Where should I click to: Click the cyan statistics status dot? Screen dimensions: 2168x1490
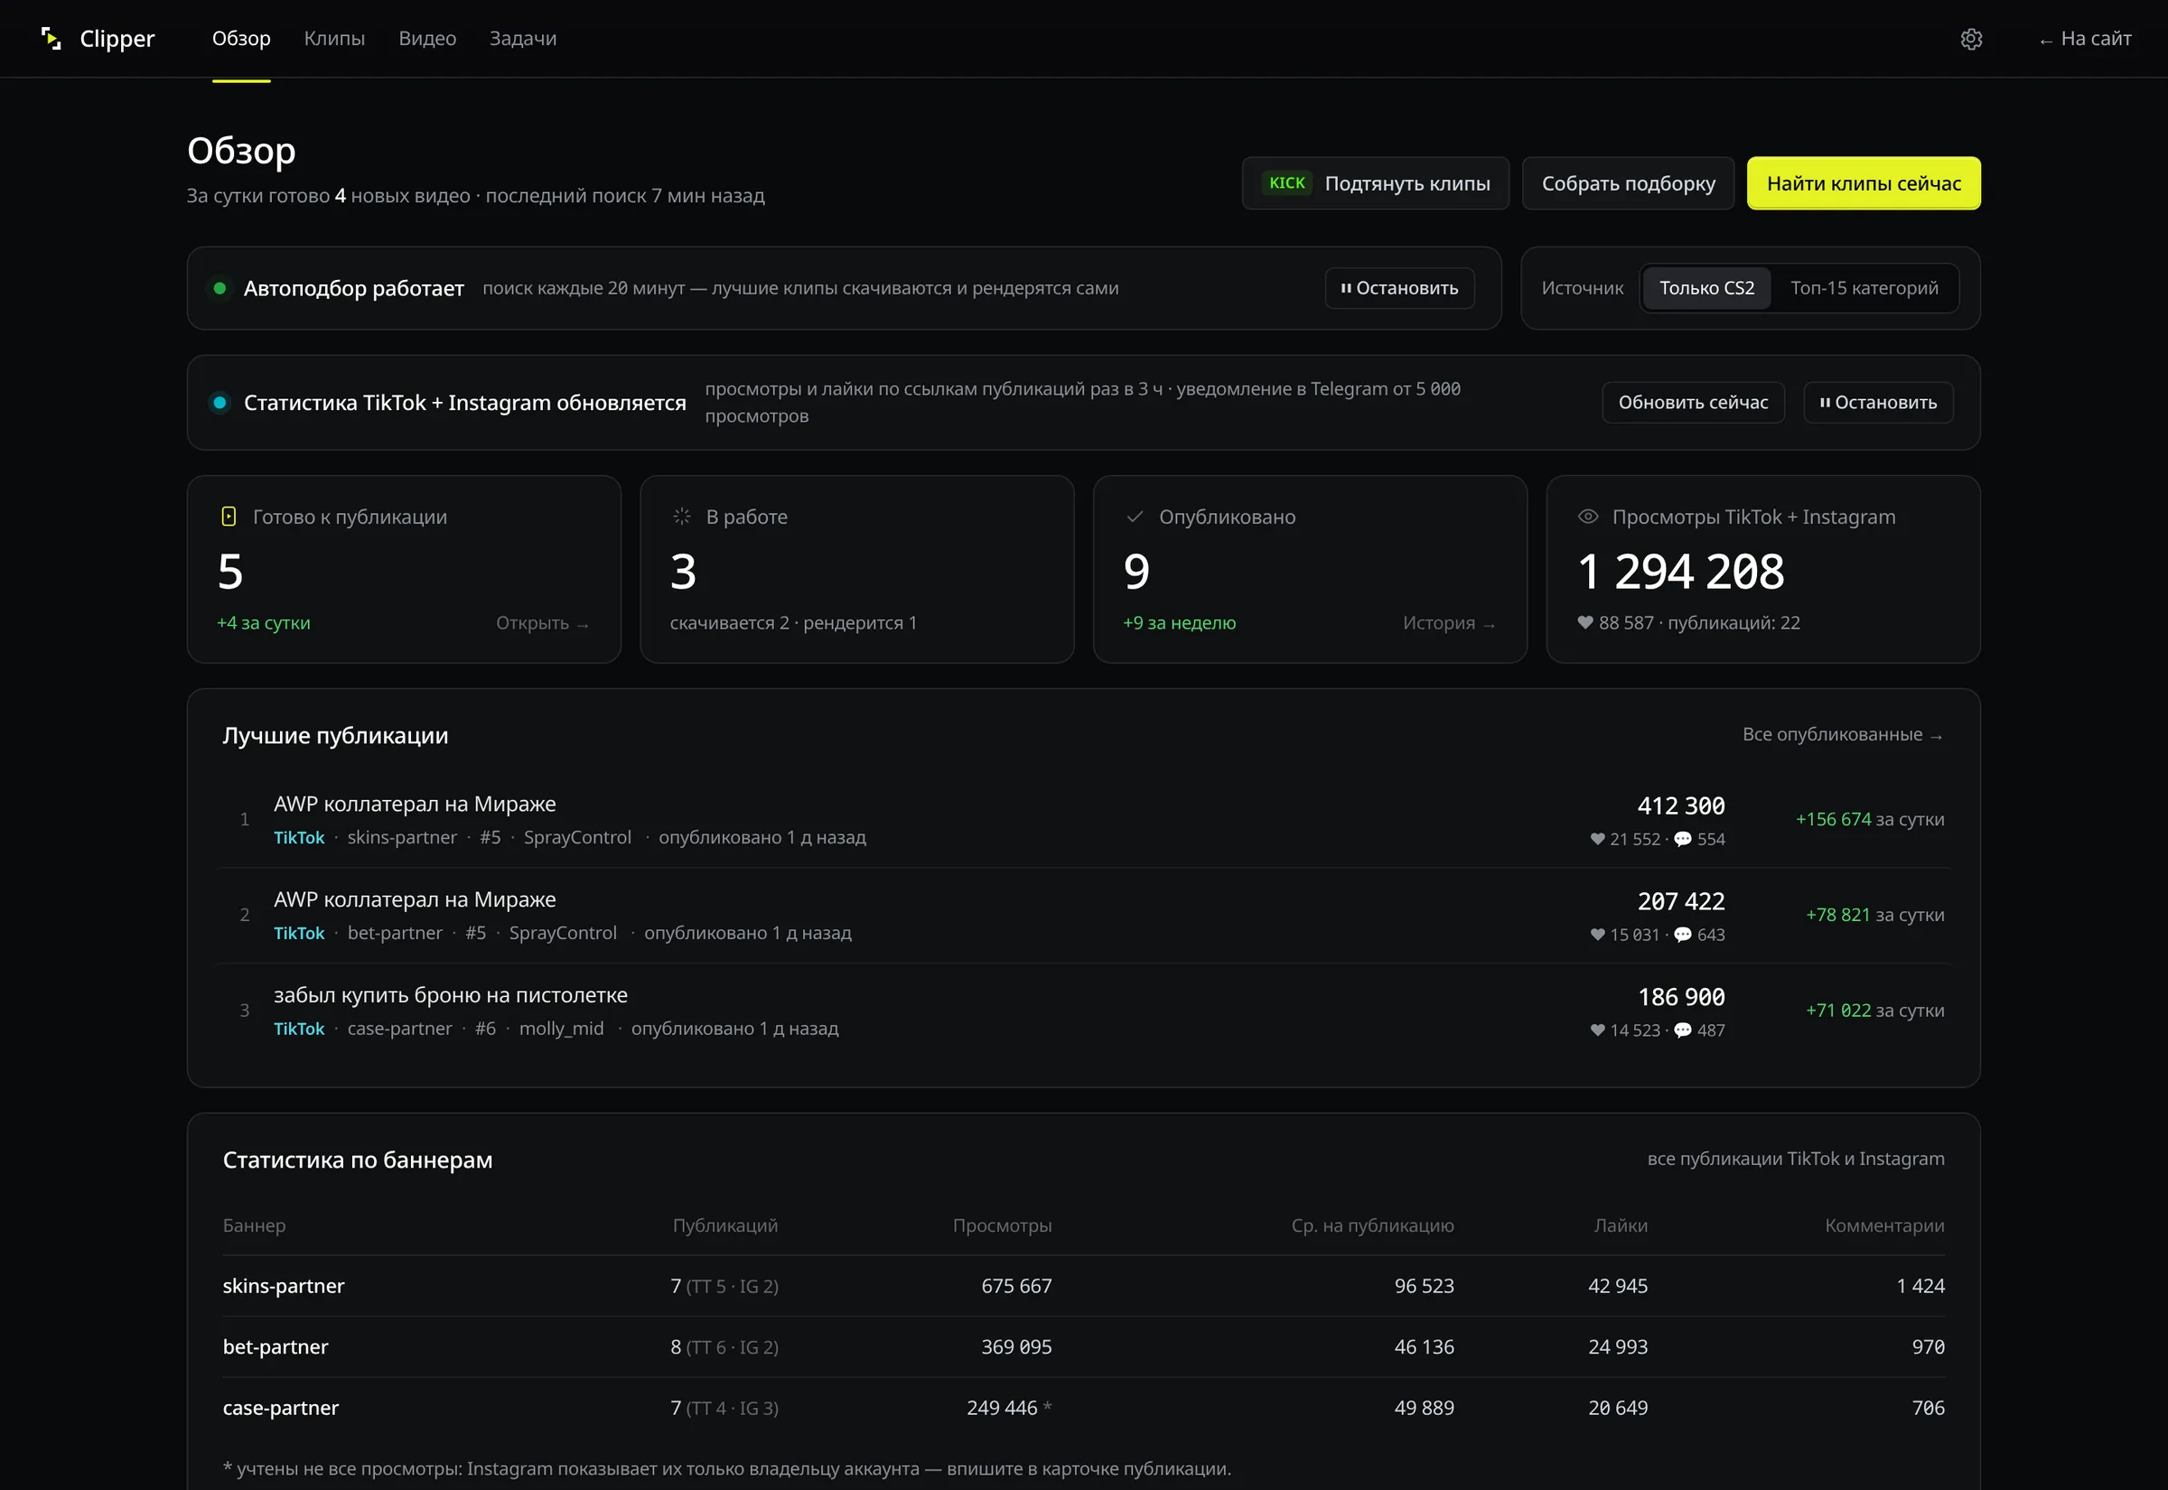point(220,403)
